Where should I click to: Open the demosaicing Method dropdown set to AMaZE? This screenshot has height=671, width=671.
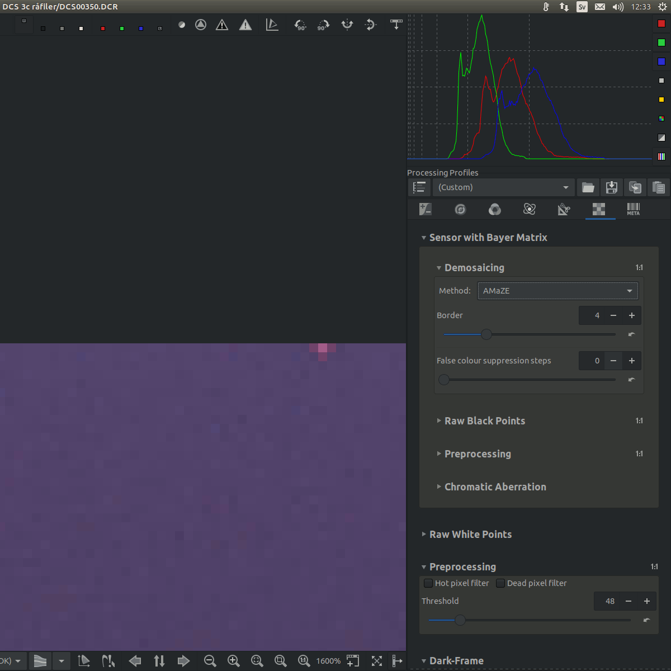pos(557,291)
